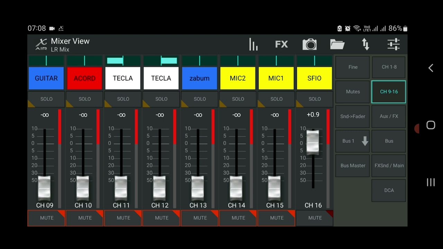Viewport: 443px width, 249px height.
Task: Toggle SOLO on MIC2 channel
Action: 238,99
